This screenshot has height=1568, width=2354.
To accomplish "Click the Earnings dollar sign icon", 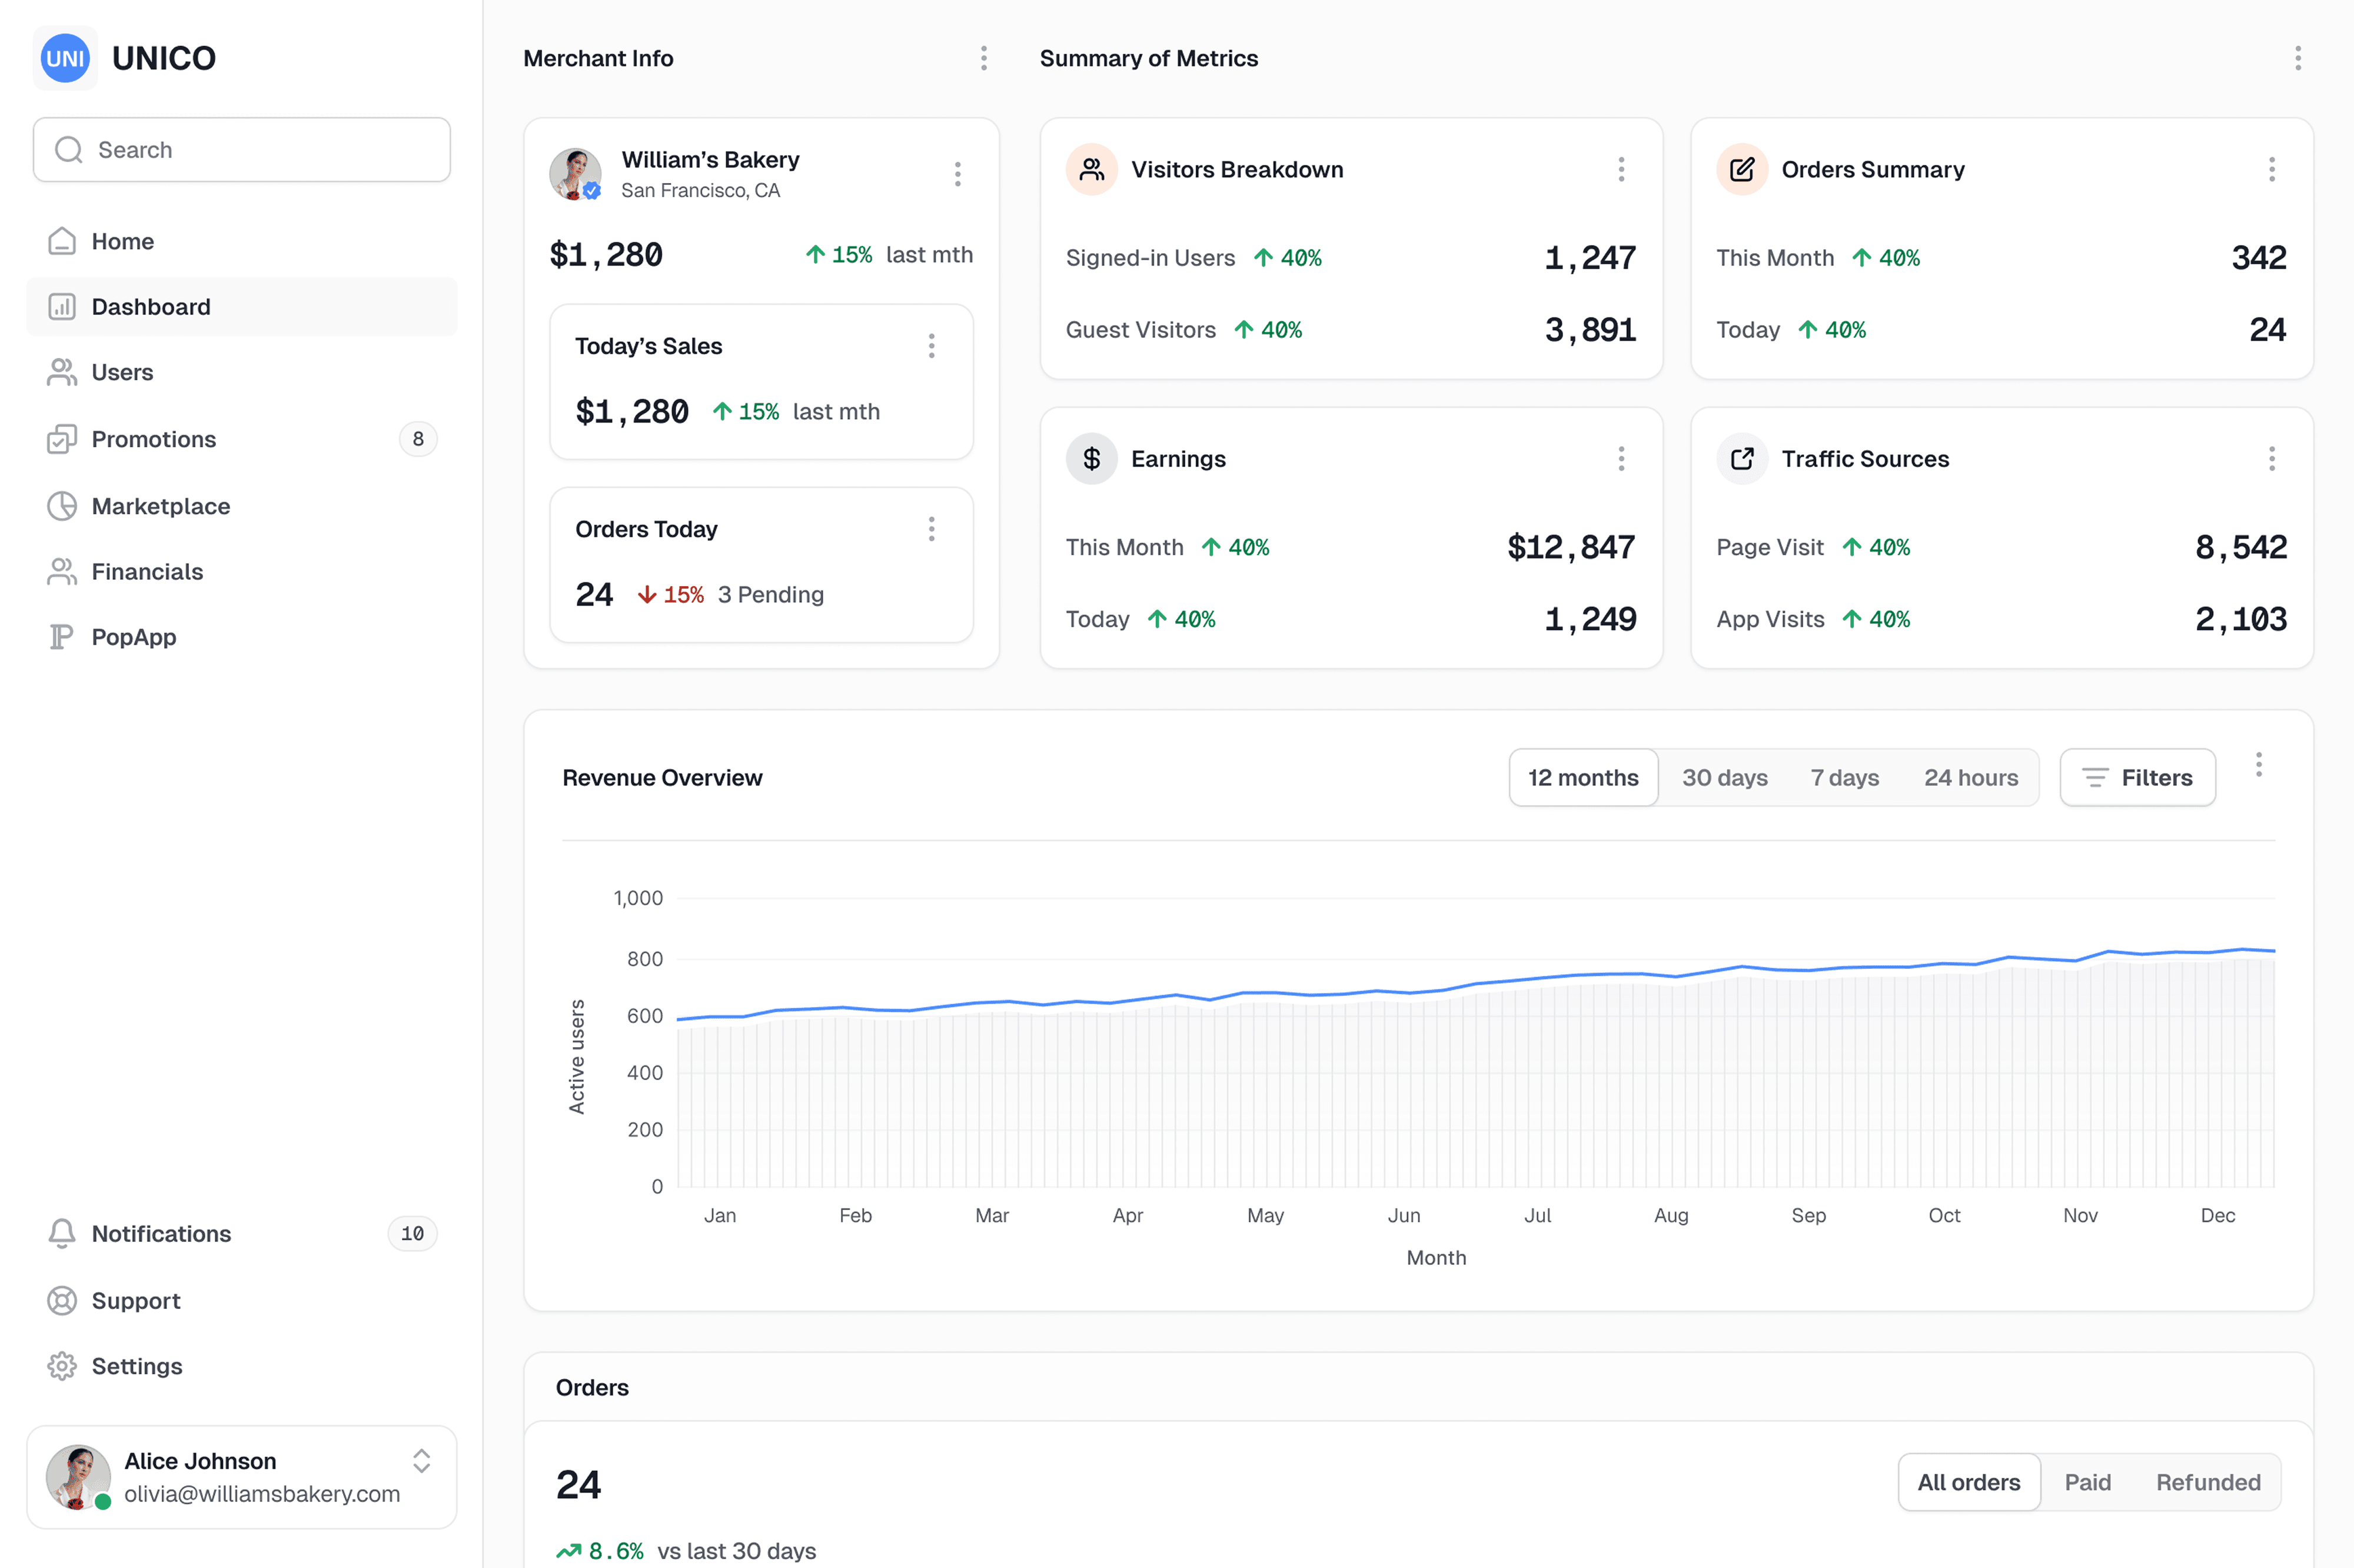I will point(1092,459).
